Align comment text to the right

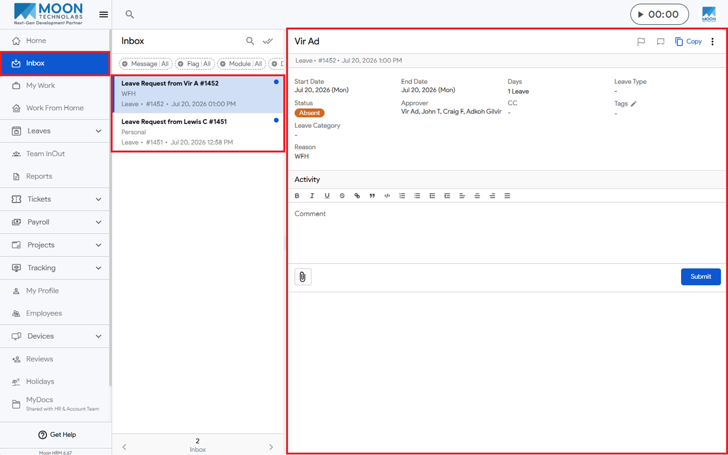click(492, 196)
